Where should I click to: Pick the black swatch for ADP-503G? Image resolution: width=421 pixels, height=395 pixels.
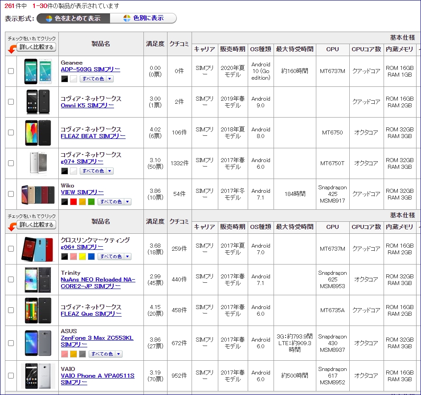tap(65, 79)
